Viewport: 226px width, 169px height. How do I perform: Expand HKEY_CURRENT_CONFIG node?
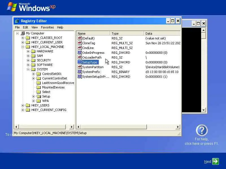(23, 110)
